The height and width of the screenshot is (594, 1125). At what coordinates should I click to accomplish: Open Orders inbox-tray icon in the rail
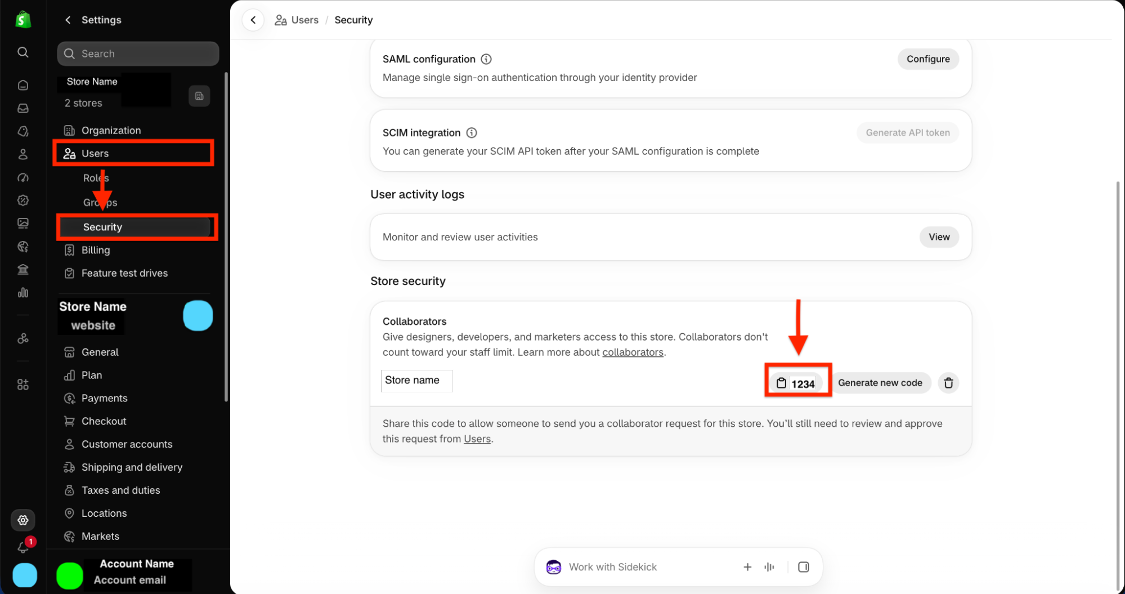(x=23, y=108)
